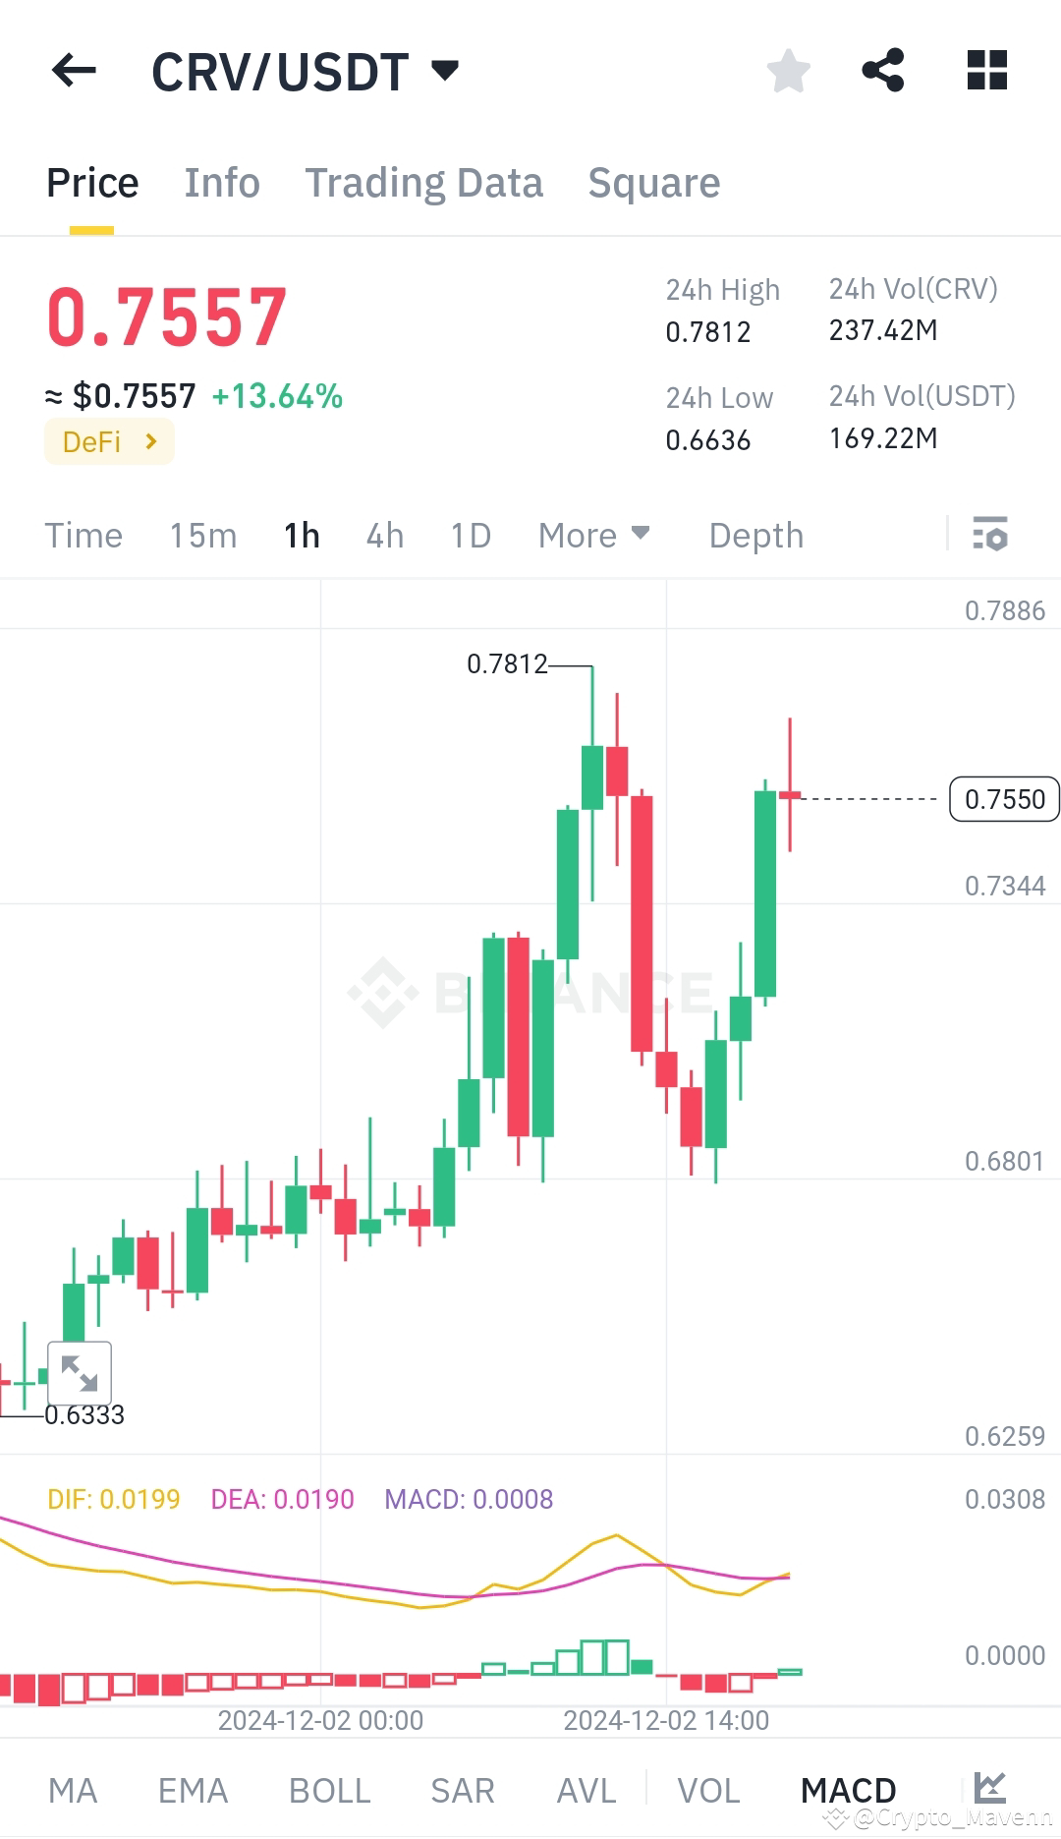Open the DeFi category link
Viewport: 1061px width, 1839px height.
point(109,441)
